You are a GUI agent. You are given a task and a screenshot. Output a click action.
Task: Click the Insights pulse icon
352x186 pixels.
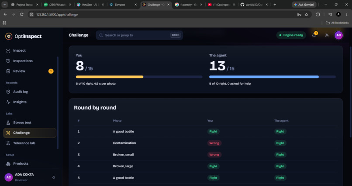(8, 102)
